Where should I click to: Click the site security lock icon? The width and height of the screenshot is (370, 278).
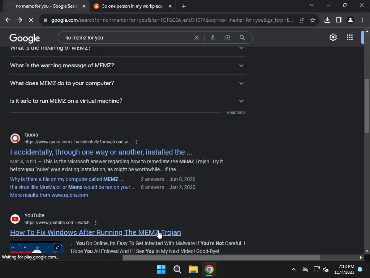click(45, 20)
